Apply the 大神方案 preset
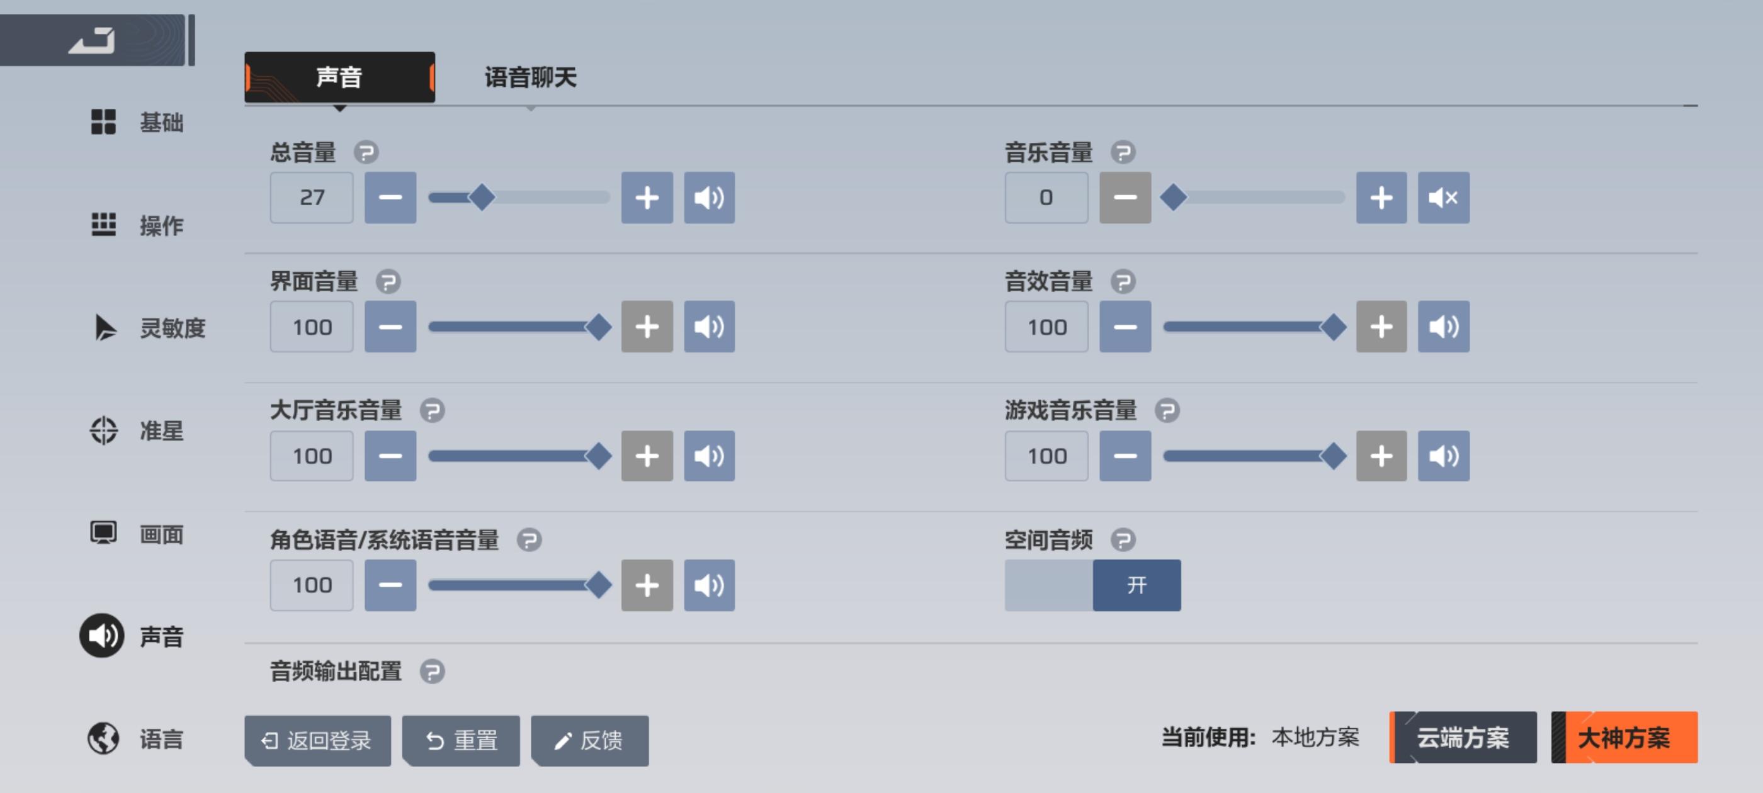 click(x=1623, y=738)
